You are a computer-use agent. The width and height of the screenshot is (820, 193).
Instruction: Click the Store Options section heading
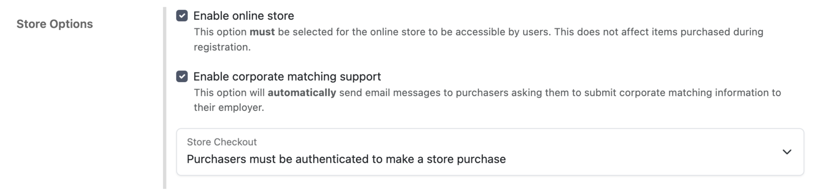coord(54,24)
